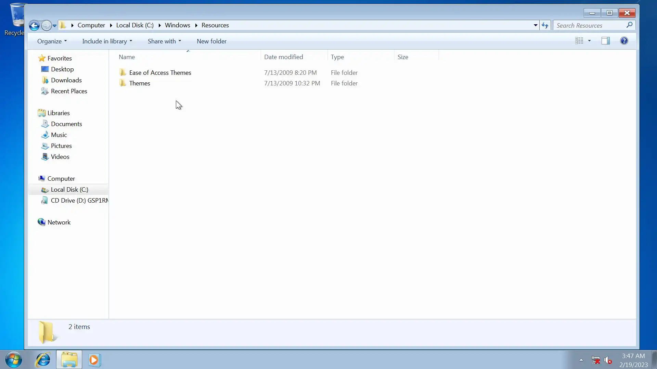Click the New folder button
657x369 pixels.
point(211,41)
